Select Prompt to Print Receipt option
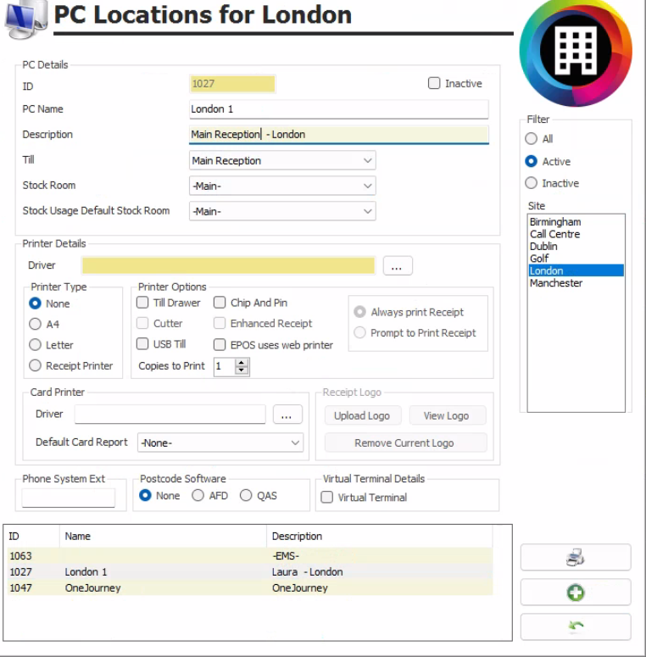 click(359, 332)
